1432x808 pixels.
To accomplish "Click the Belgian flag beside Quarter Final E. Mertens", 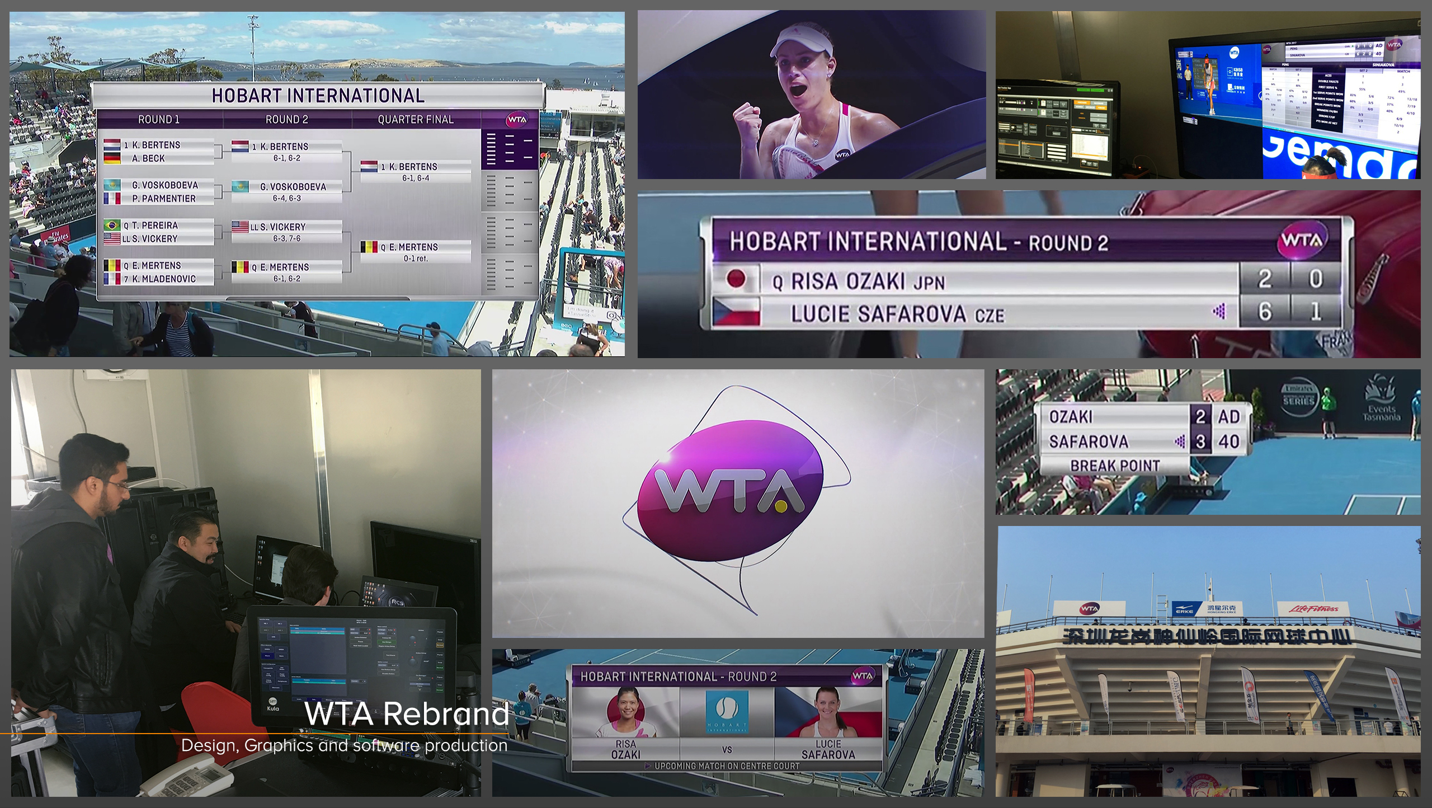I will (369, 247).
